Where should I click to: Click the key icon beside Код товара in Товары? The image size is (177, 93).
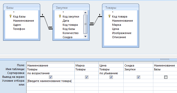(x=109, y=16)
